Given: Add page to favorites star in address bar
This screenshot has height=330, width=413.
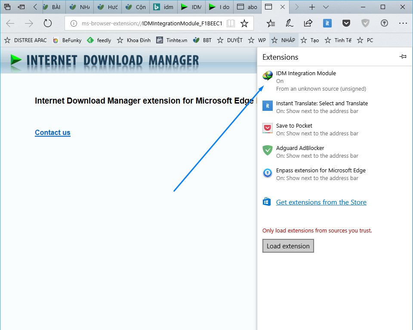Looking at the screenshot, I should click(244, 24).
